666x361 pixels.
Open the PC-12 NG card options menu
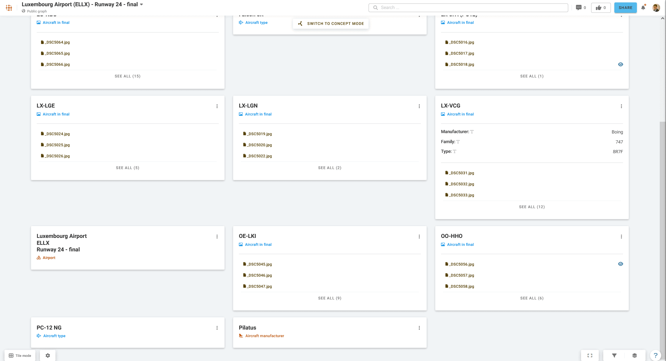[217, 328]
